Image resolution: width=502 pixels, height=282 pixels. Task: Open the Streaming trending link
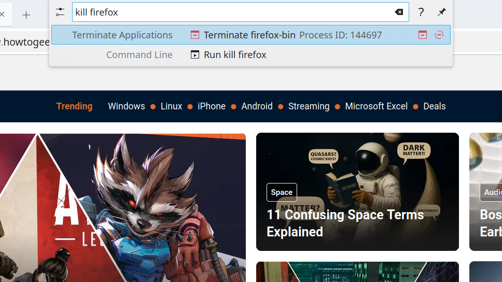click(309, 106)
